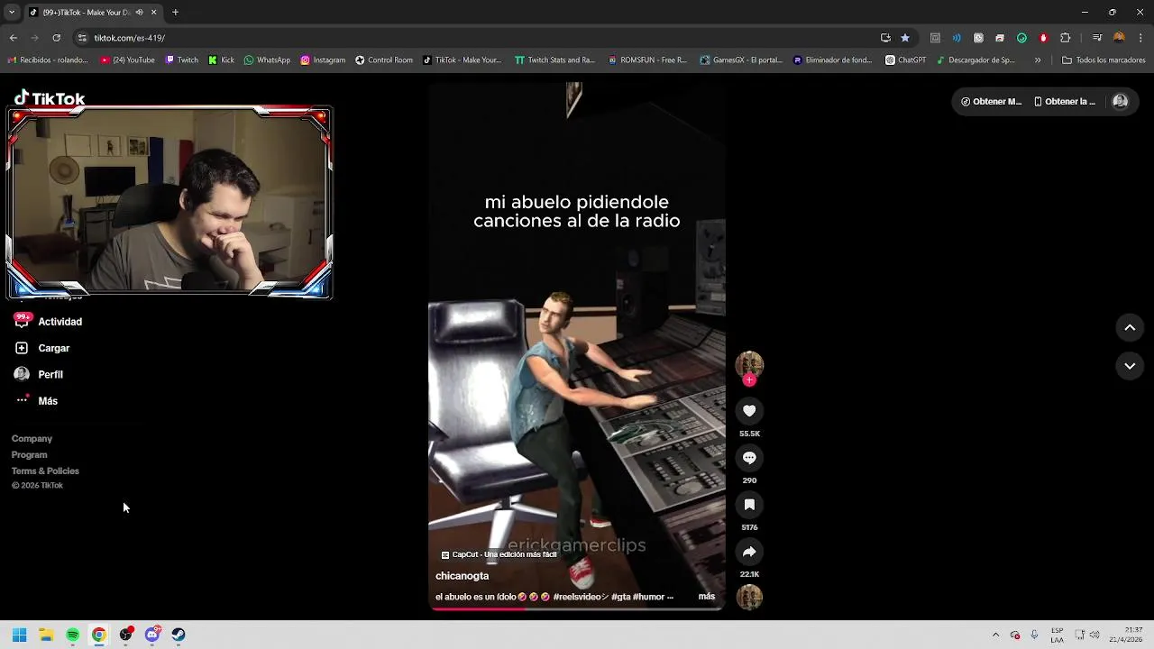
Task: Open Steam from the taskbar
Action: pyautogui.click(x=179, y=635)
